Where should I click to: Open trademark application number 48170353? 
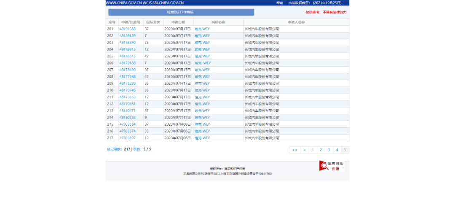[127, 97]
